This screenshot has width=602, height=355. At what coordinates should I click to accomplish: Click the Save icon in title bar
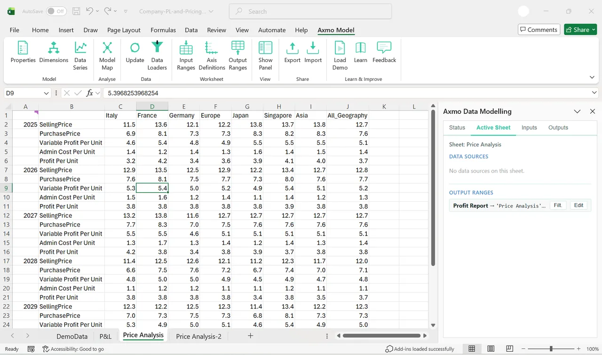76,11
